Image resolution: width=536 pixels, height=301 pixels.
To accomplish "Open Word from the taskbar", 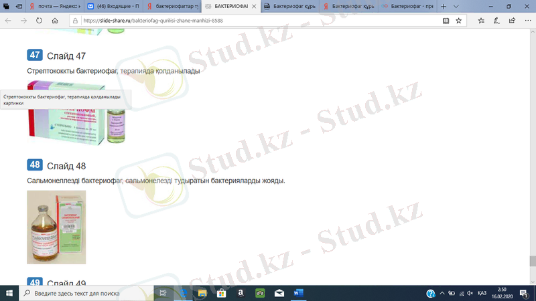I will [298, 293].
